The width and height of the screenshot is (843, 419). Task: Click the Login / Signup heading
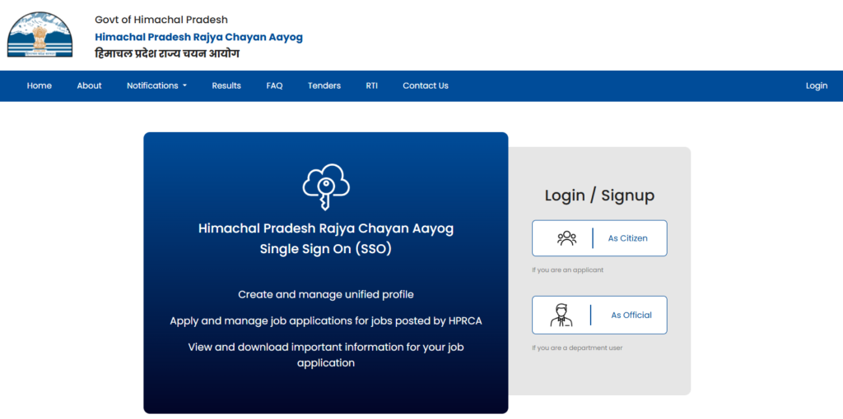[599, 196]
